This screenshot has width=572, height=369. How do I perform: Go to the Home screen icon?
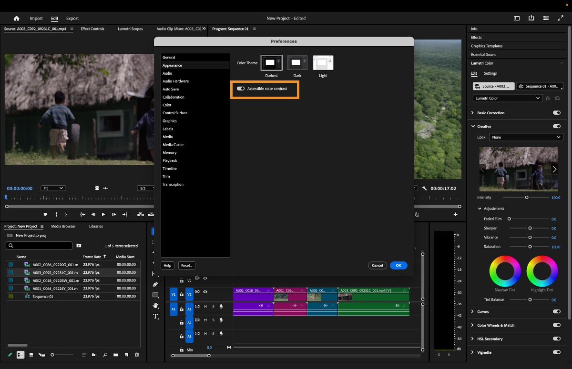point(17,19)
